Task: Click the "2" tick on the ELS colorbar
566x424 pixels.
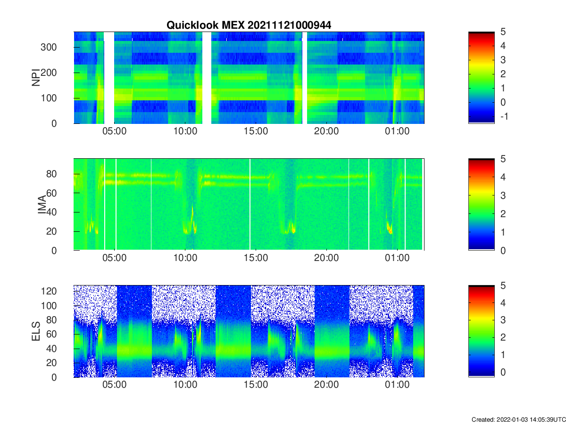Action: [503, 337]
